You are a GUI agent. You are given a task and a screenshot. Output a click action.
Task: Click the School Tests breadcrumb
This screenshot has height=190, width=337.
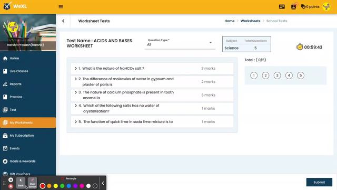[276, 21]
